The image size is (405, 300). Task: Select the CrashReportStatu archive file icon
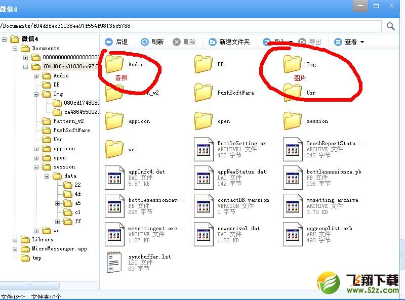click(x=293, y=149)
